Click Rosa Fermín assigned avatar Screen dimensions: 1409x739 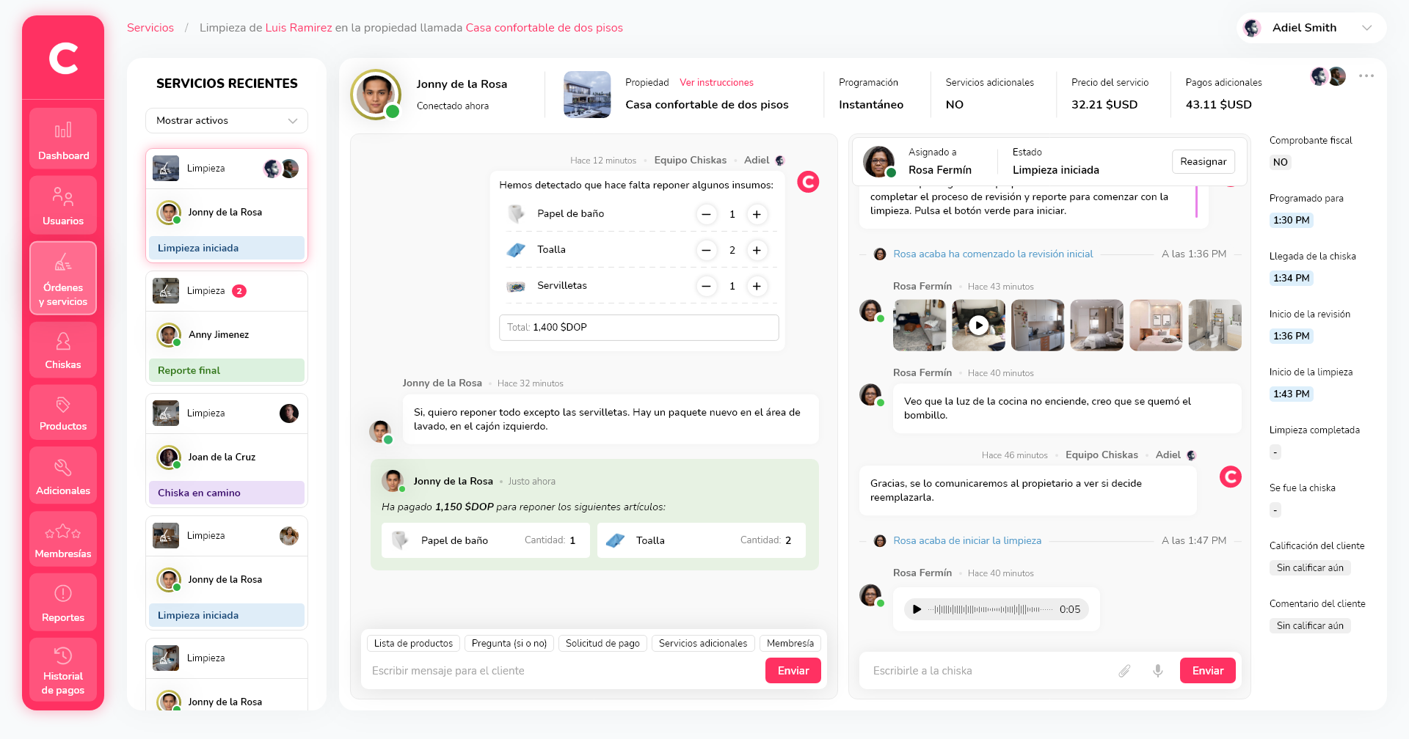pyautogui.click(x=879, y=162)
